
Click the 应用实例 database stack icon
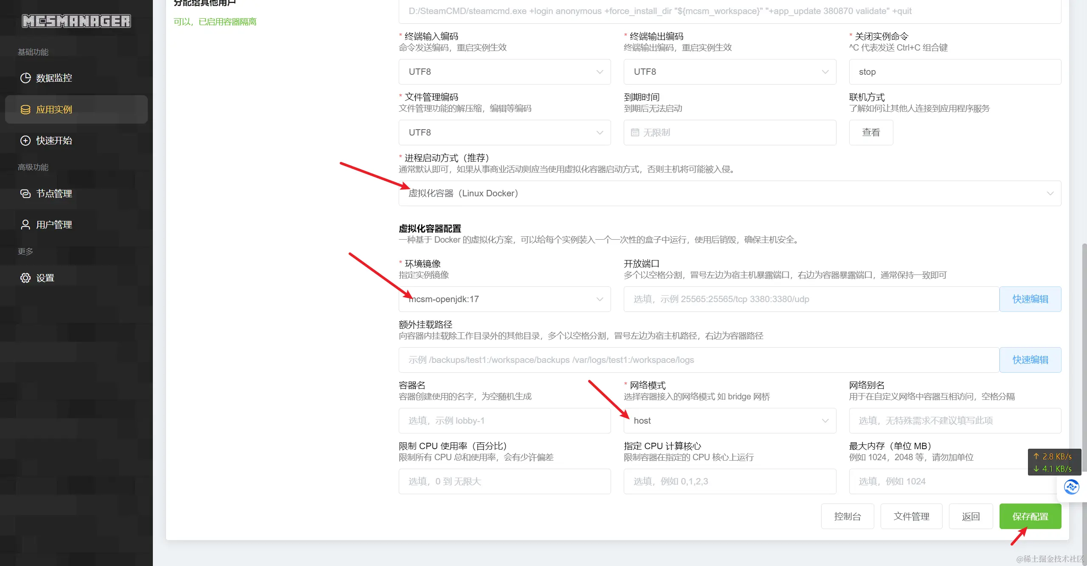click(x=25, y=110)
